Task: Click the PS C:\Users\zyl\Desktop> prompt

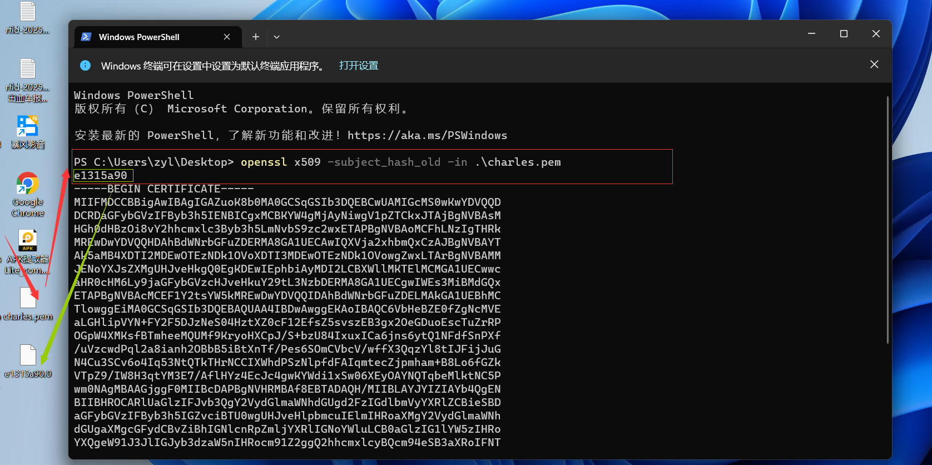Action: click(x=154, y=162)
